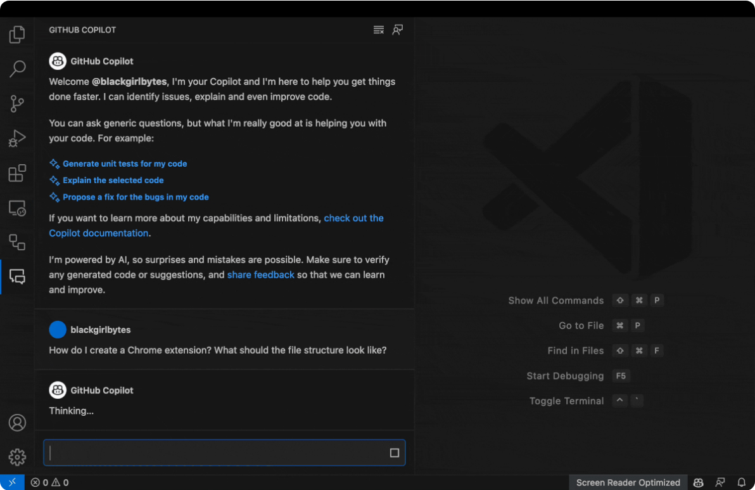Select the Chat view icon
The image size is (755, 490).
coord(17,276)
